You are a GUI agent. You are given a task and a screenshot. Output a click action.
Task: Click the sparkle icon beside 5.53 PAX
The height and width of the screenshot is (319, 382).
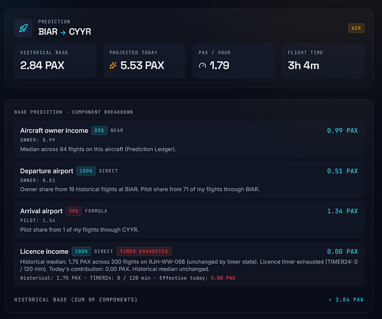(x=113, y=65)
